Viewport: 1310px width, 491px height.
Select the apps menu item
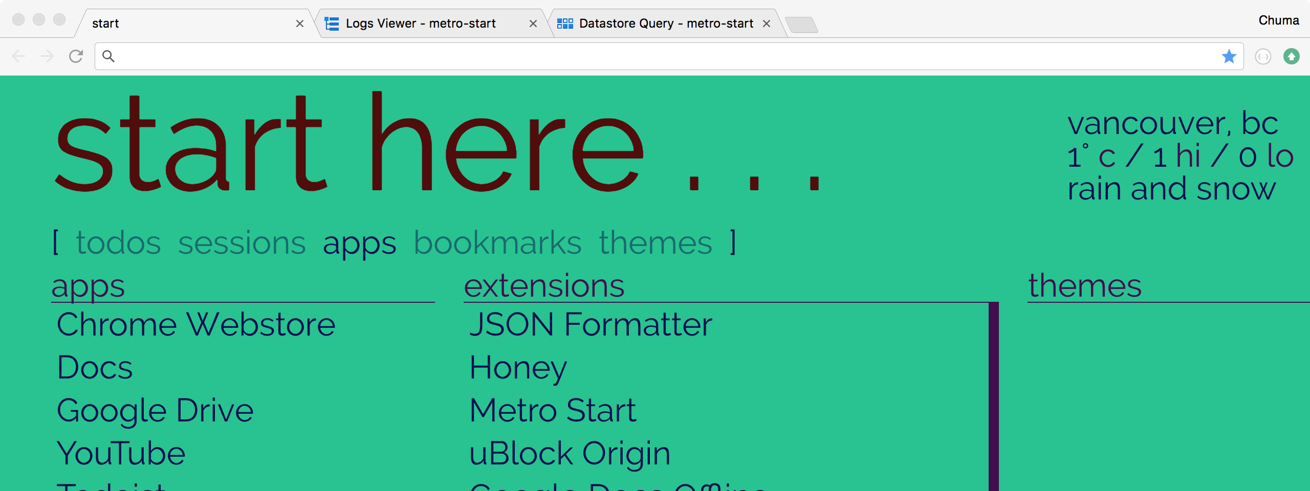359,244
